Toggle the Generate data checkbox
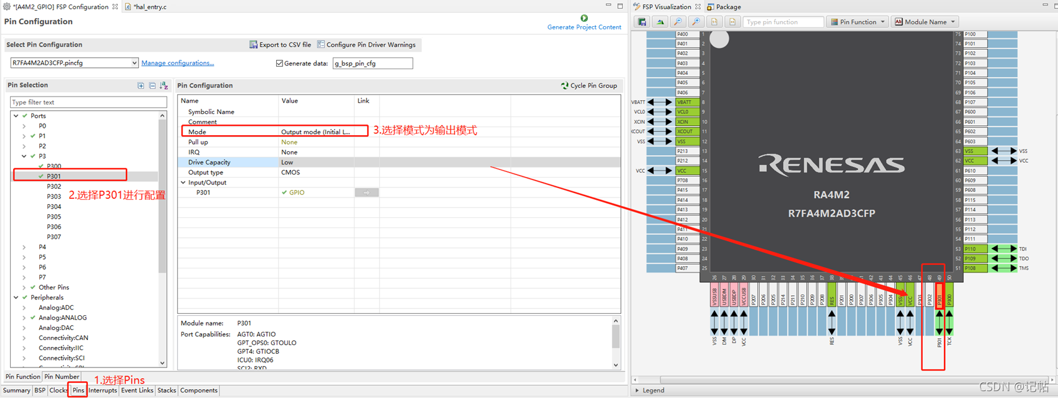 pyautogui.click(x=279, y=64)
